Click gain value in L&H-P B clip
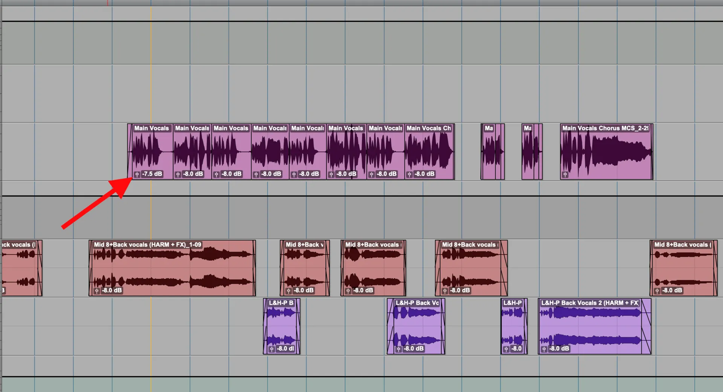 tap(285, 348)
